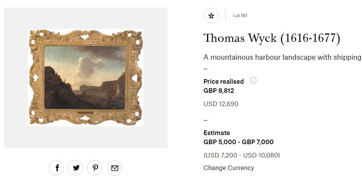The width and height of the screenshot is (362, 186).
Task: Click the GBP 8,812 realised price
Action: 218,91
